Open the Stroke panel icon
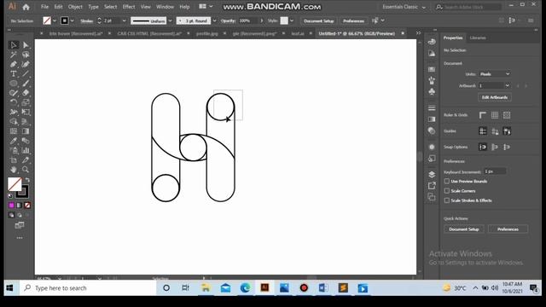The image size is (546, 307). coord(432,108)
